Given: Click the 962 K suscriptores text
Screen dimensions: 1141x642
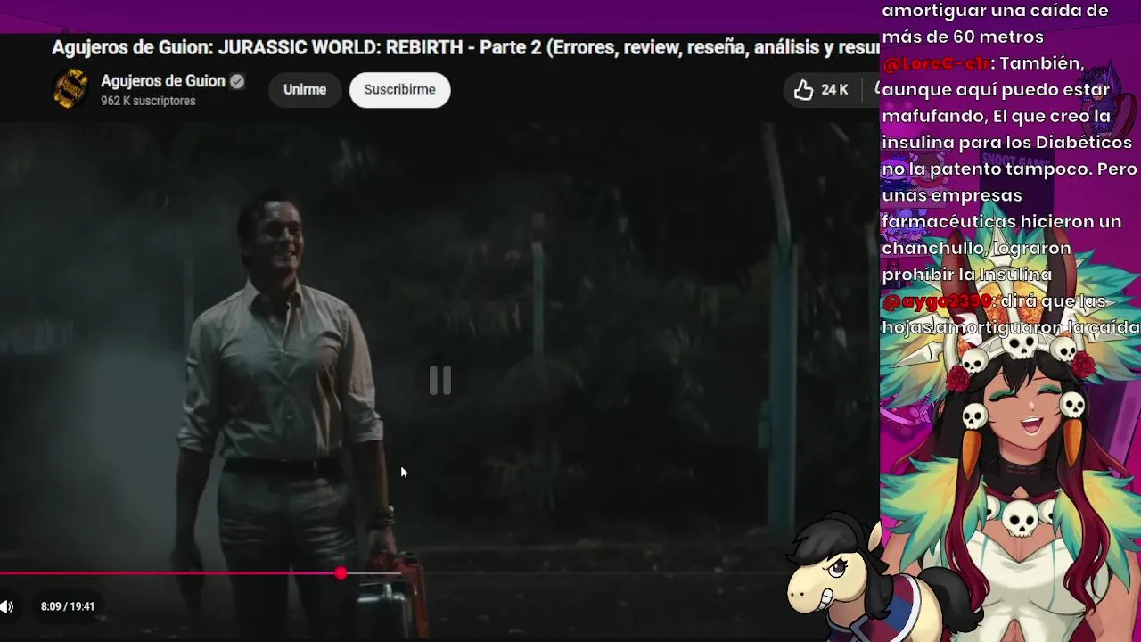Looking at the screenshot, I should pos(148,101).
